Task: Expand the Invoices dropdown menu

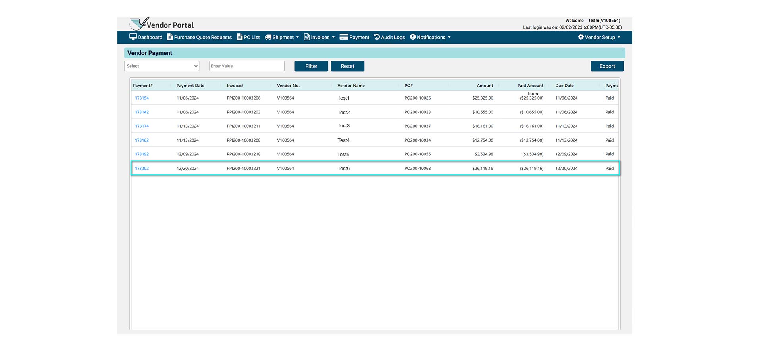Action: point(319,37)
